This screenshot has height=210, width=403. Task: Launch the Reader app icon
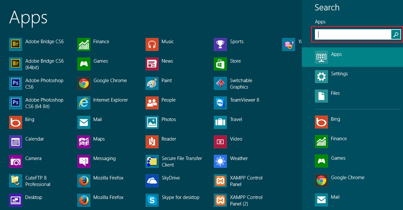152,142
